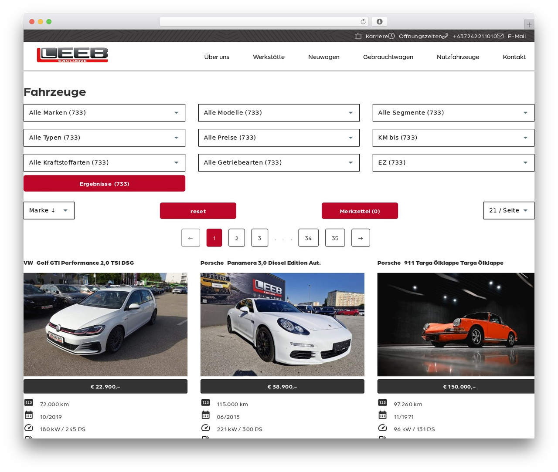The image size is (558, 472).
Task: Jump to page 35
Action: tap(335, 238)
